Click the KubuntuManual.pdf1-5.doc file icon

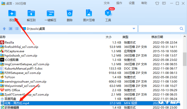2,68
